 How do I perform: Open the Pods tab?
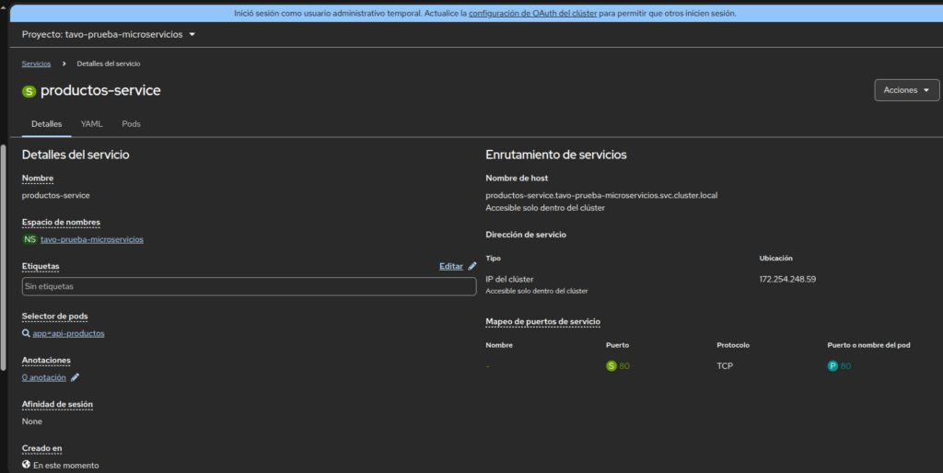point(132,123)
